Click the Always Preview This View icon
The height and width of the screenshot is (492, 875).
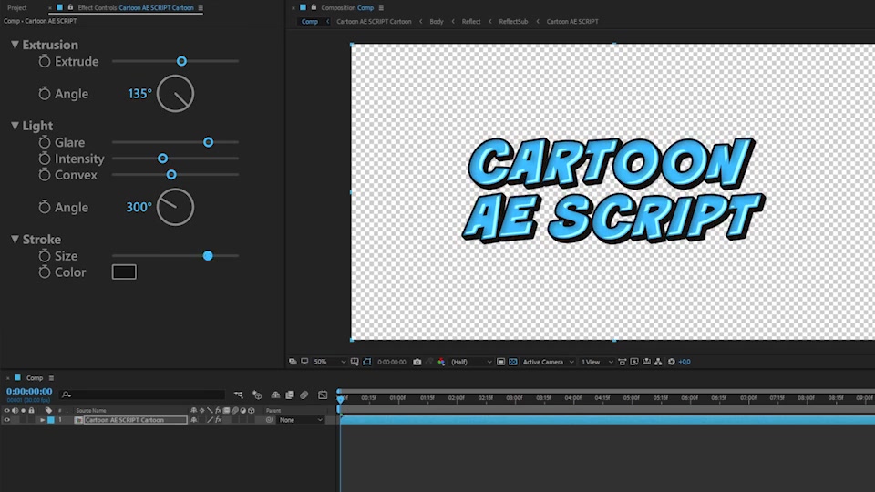click(293, 362)
